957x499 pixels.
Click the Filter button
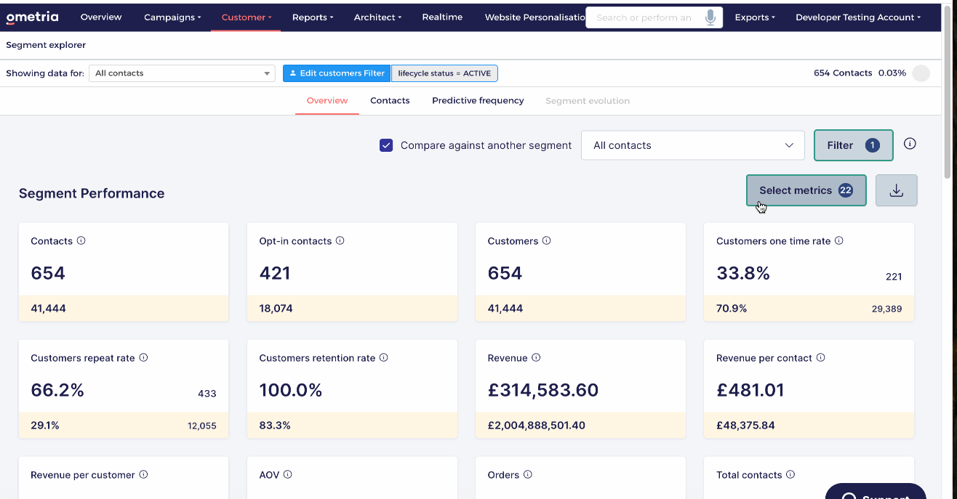(x=853, y=145)
